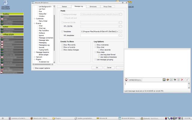
Task: Collapse the Customize tree node
Action: 34,19
